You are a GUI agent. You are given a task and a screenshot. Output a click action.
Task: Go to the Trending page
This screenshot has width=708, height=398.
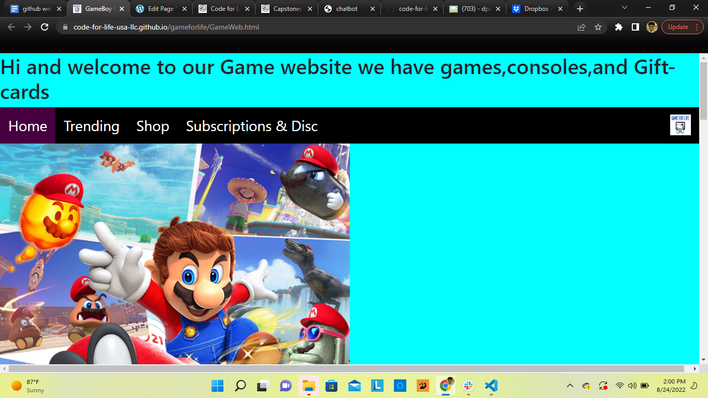pos(91,126)
